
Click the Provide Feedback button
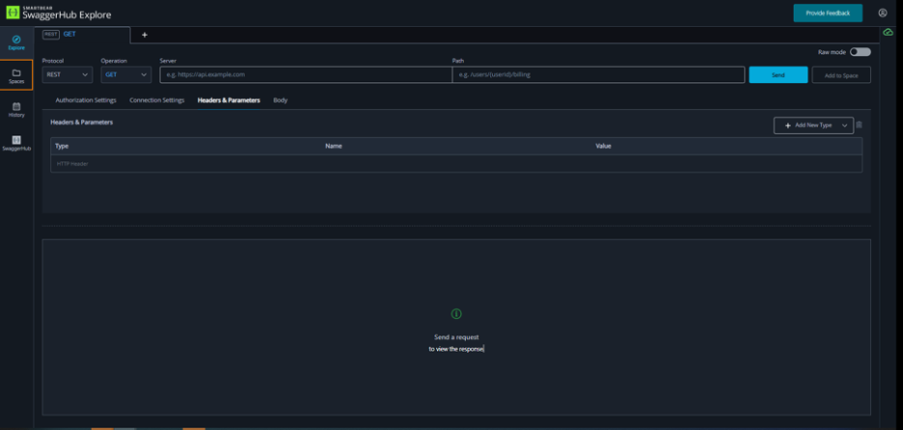828,13
